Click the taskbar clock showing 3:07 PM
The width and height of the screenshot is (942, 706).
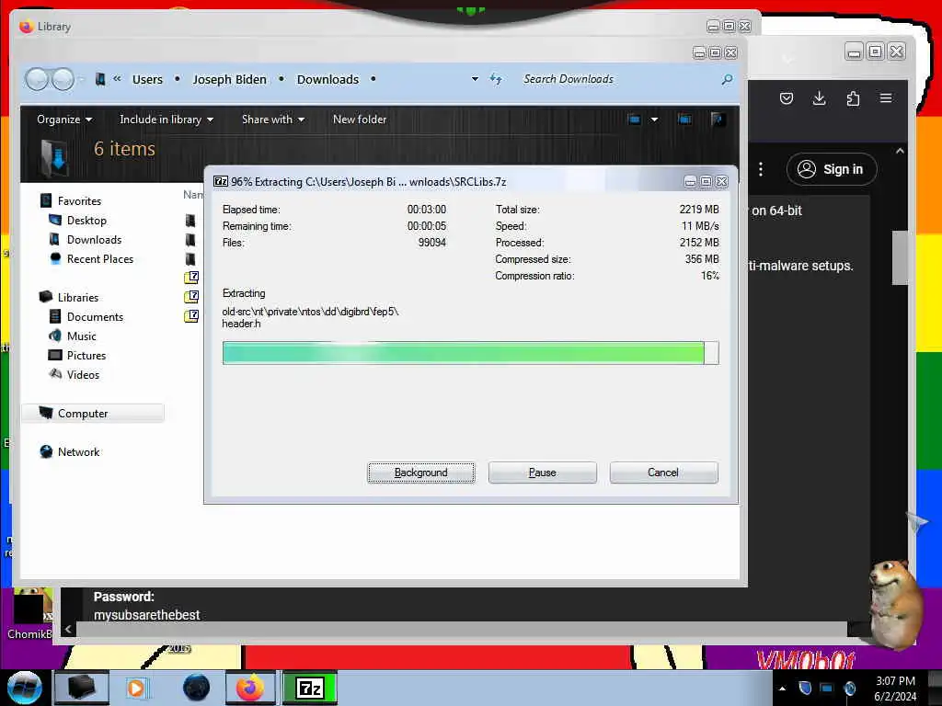click(x=895, y=689)
